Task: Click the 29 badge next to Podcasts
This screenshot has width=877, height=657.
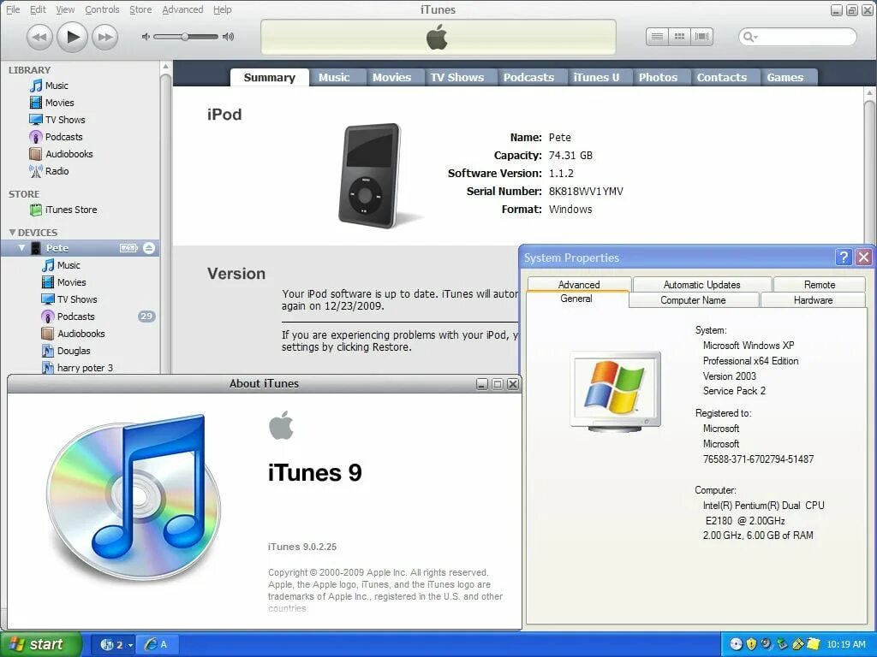Action: 146,317
